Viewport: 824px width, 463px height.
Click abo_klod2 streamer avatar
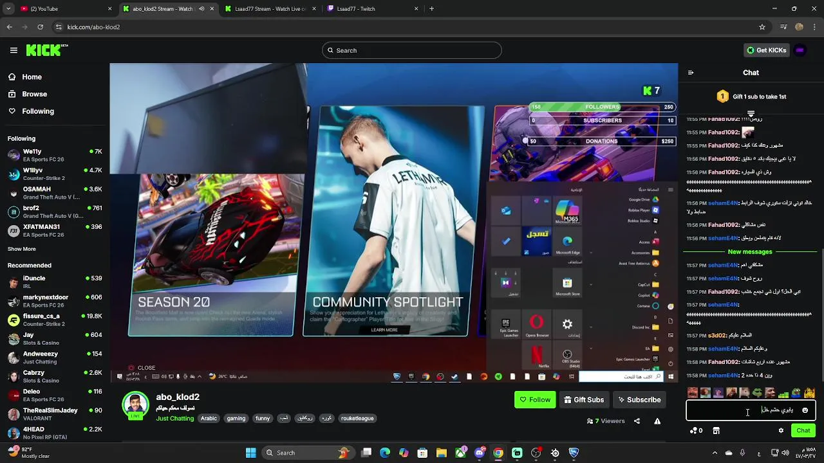click(136, 405)
